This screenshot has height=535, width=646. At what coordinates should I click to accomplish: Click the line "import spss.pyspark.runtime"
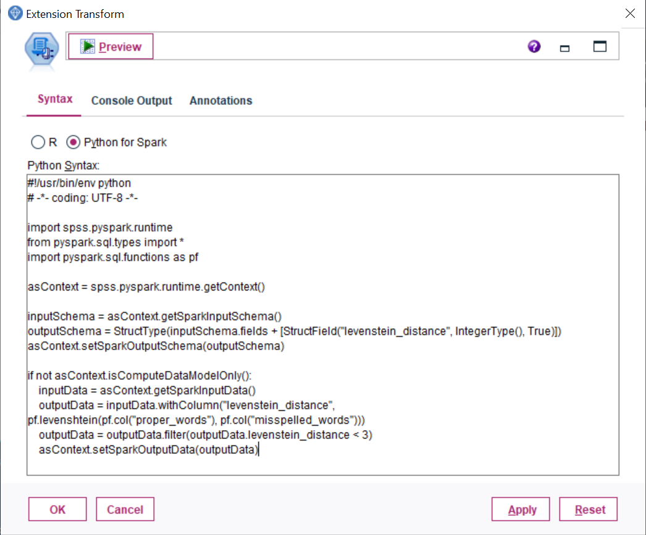100,228
